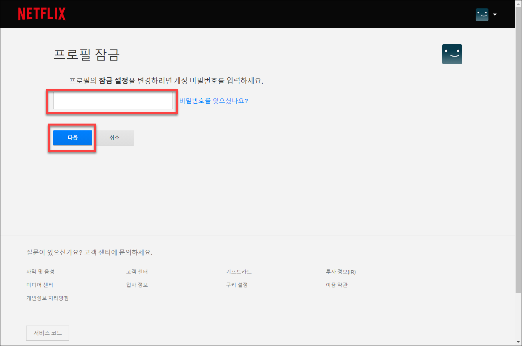Viewport: 522px width, 346px height.
Task: Click the scrollbar down arrow
Action: (x=518, y=342)
